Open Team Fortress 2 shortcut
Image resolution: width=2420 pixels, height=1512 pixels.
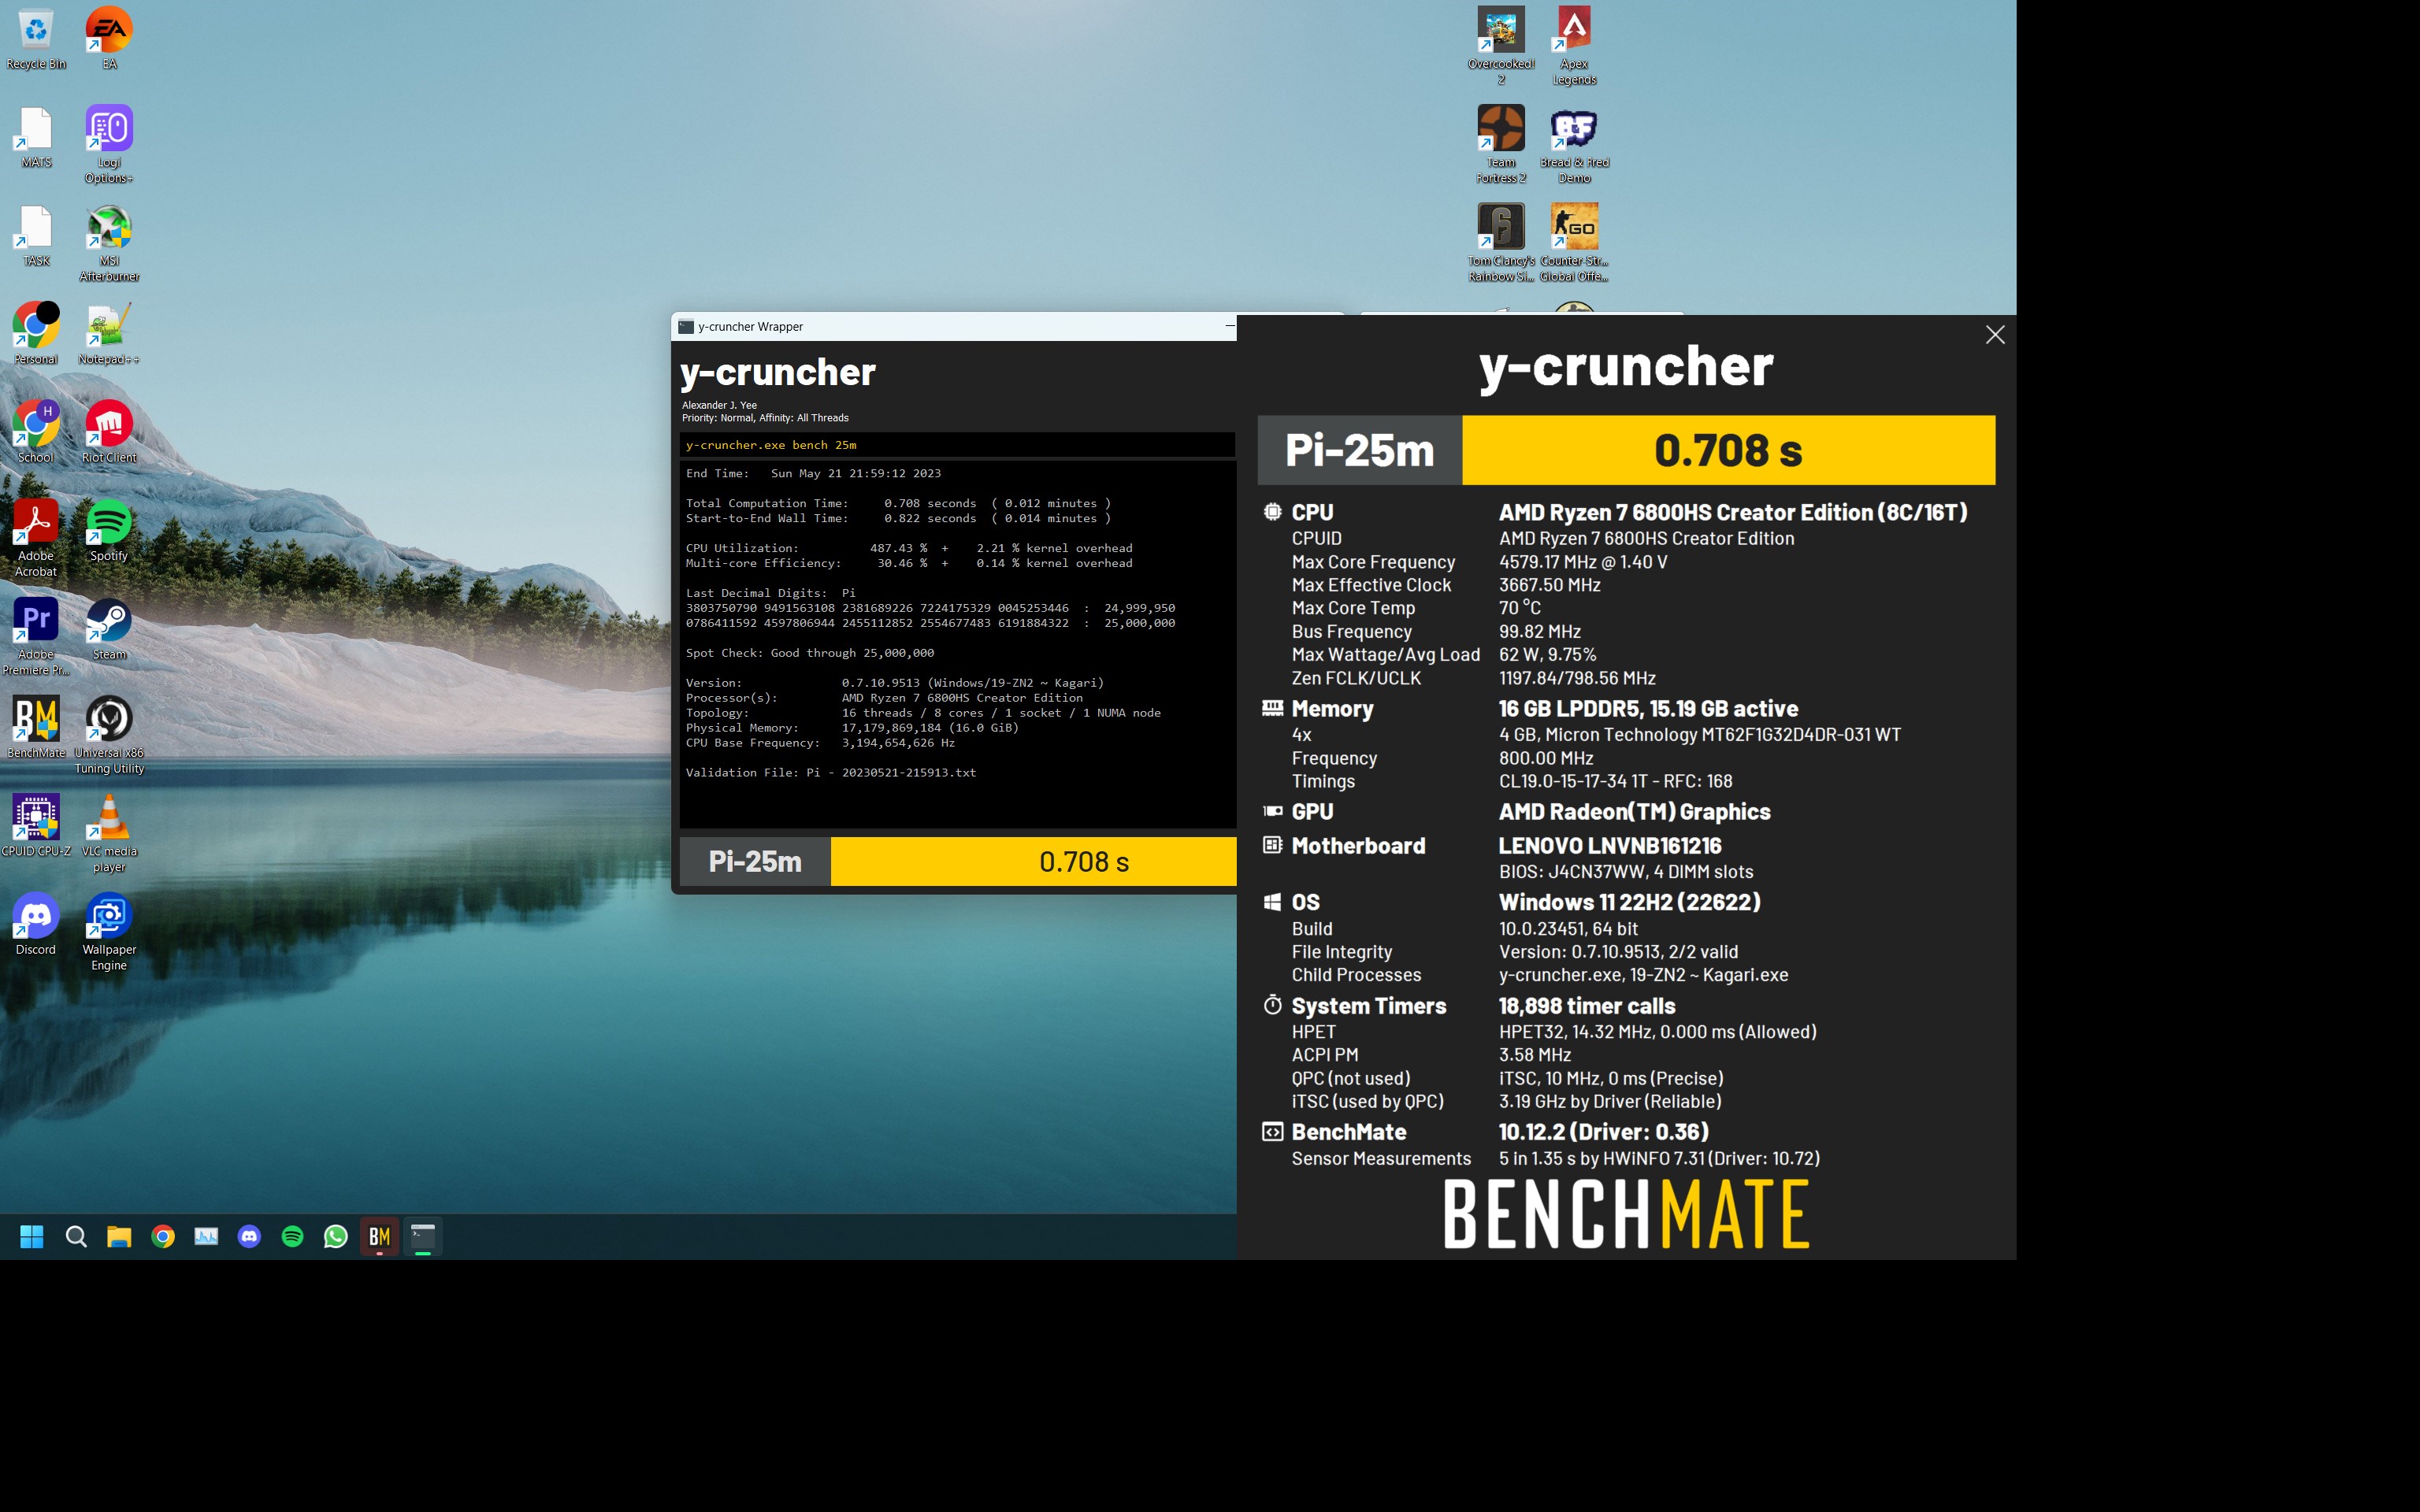point(1501,145)
